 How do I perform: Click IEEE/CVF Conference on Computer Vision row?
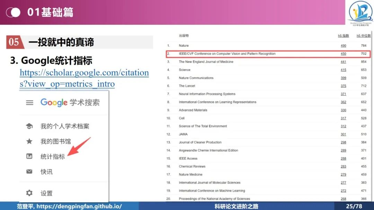point(268,54)
